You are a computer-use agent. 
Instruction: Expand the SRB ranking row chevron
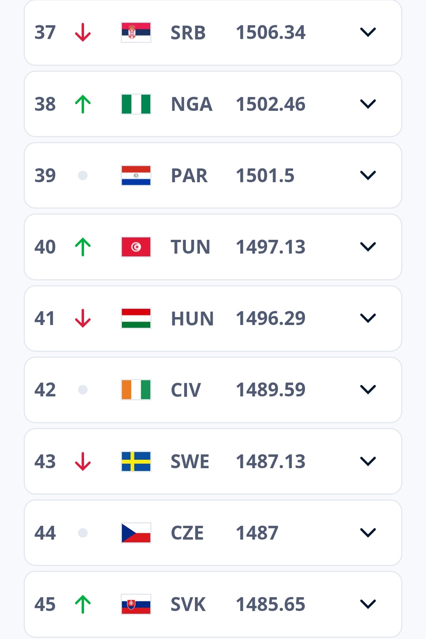pos(368,32)
